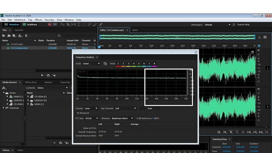This screenshot has height=153, width=272.
Task: Click Zoom In Amplitude icon
Action: (x=219, y=132)
